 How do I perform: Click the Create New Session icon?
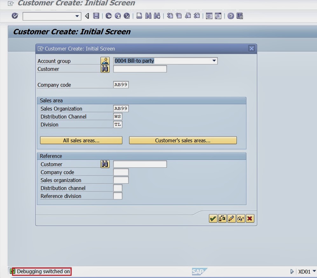click(209, 16)
